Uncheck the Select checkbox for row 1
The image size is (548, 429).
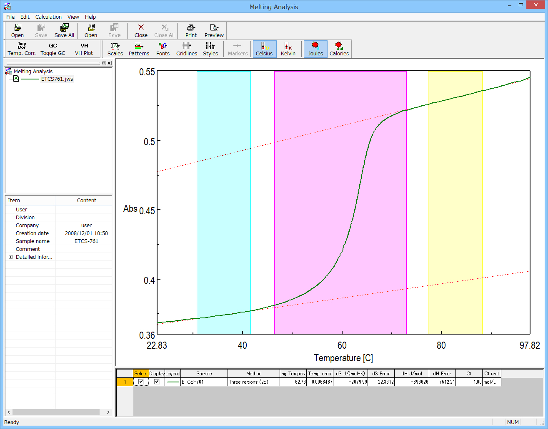click(141, 382)
